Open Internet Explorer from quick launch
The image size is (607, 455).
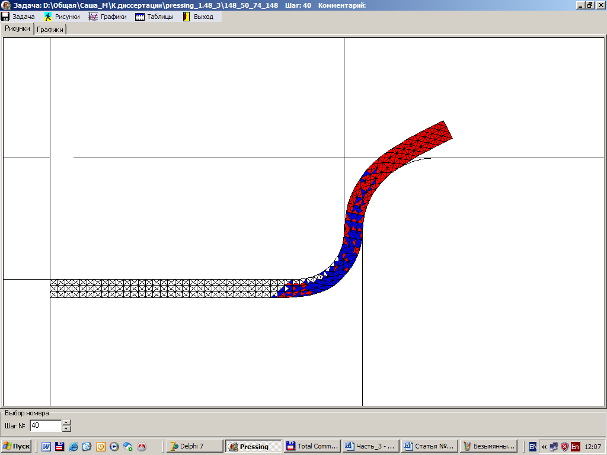74,447
